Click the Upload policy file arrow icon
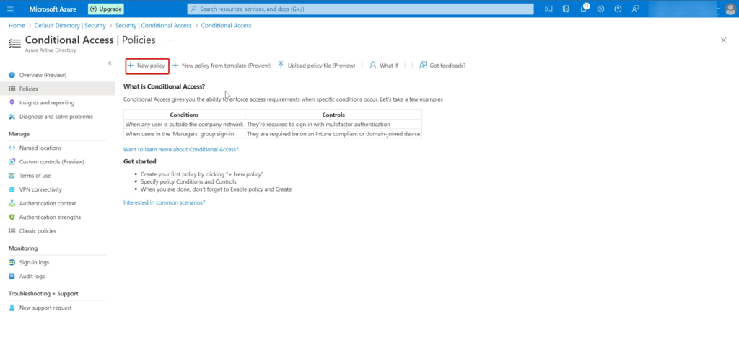The image size is (739, 350). coord(281,66)
